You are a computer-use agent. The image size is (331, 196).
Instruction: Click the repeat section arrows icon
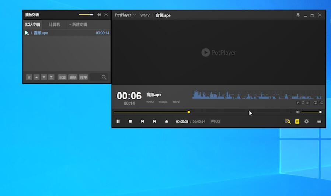pyautogui.click(x=303, y=102)
